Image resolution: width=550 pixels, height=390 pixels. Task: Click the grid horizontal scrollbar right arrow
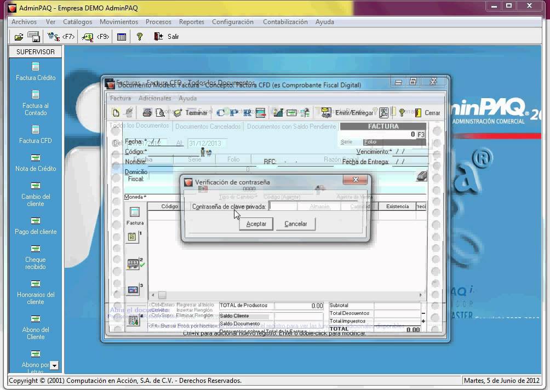(x=421, y=295)
